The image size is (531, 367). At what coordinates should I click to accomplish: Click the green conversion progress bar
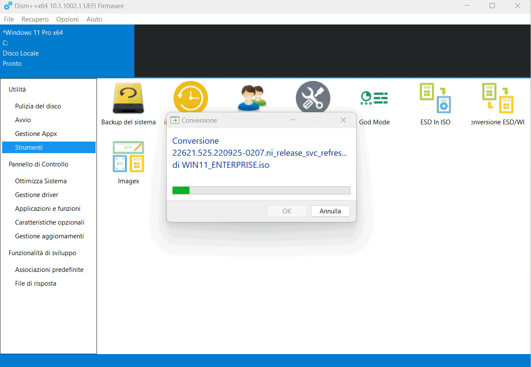point(261,190)
